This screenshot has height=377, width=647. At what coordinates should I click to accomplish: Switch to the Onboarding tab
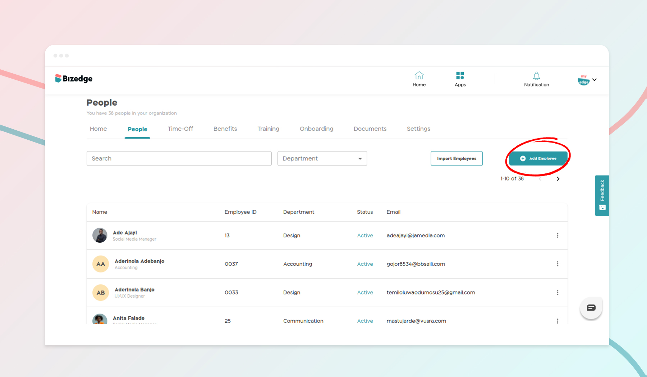click(x=316, y=129)
